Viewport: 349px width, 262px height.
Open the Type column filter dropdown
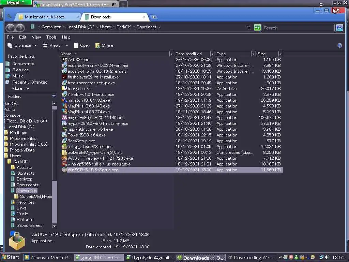pyautogui.click(x=253, y=54)
